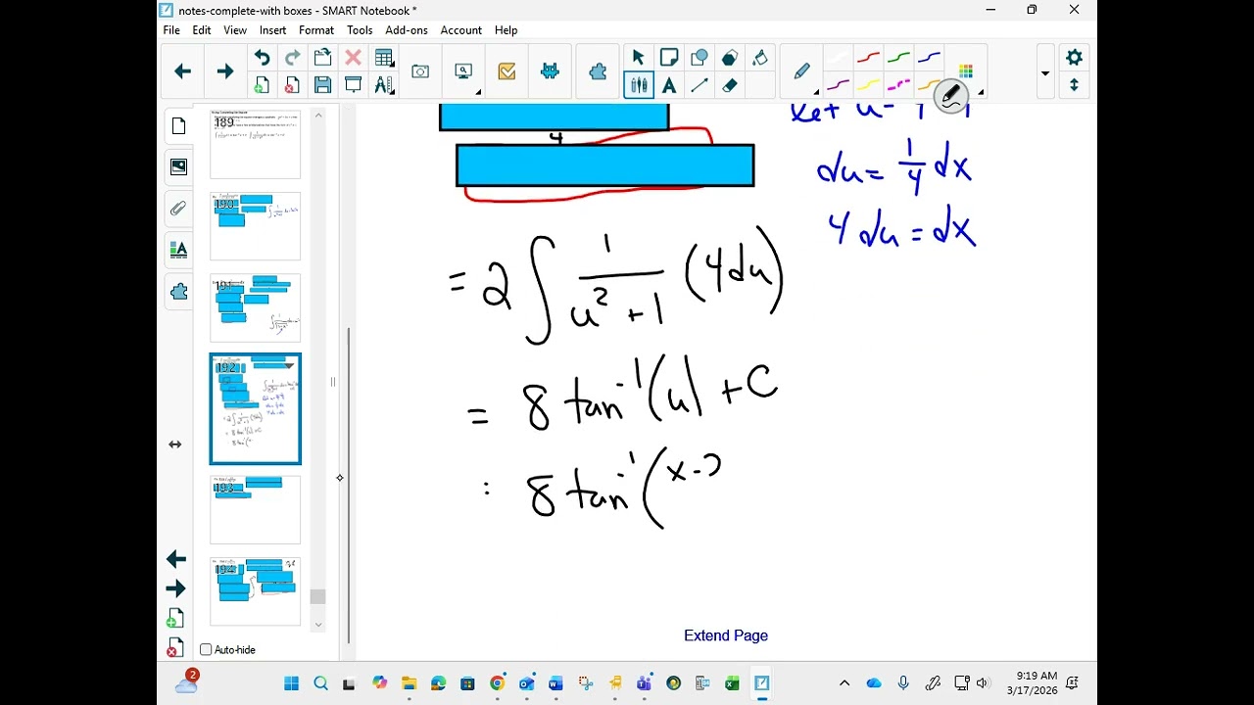This screenshot has width=1254, height=705.
Task: Go to next page arrow in toolbar
Action: (225, 71)
